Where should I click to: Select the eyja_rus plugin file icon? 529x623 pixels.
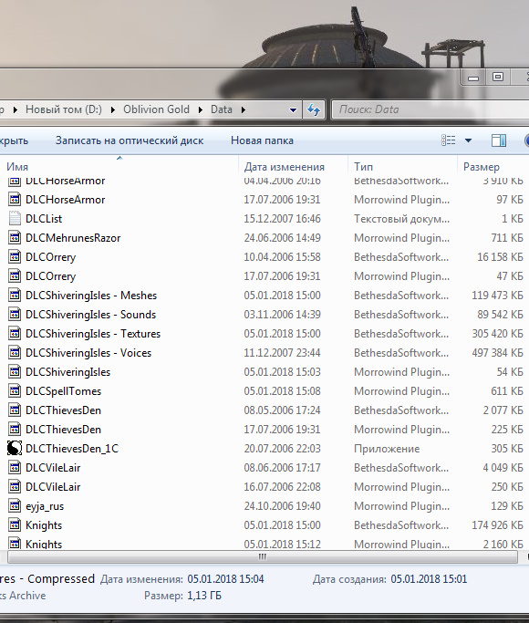pyautogui.click(x=15, y=506)
